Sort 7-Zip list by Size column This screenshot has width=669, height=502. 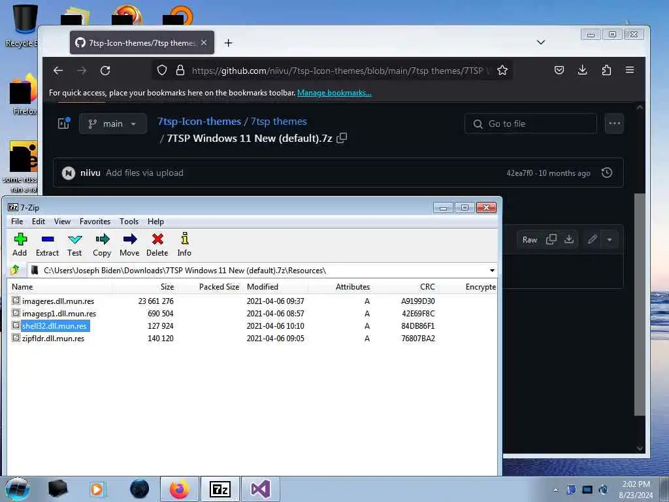point(145,287)
